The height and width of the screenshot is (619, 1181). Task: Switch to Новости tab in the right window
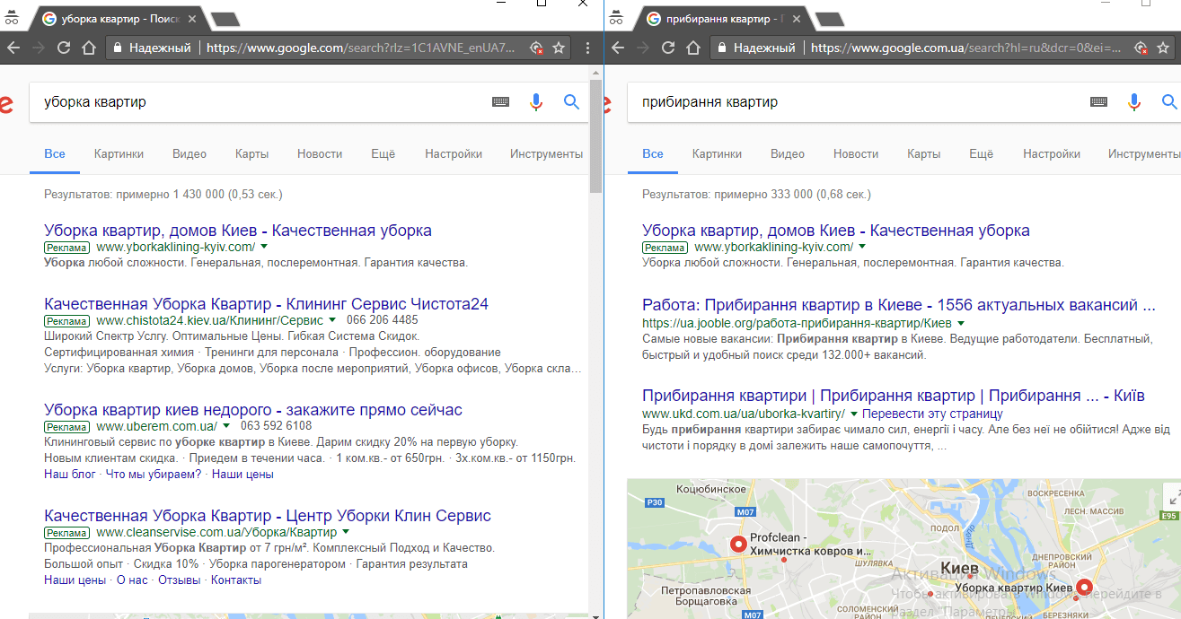point(856,153)
